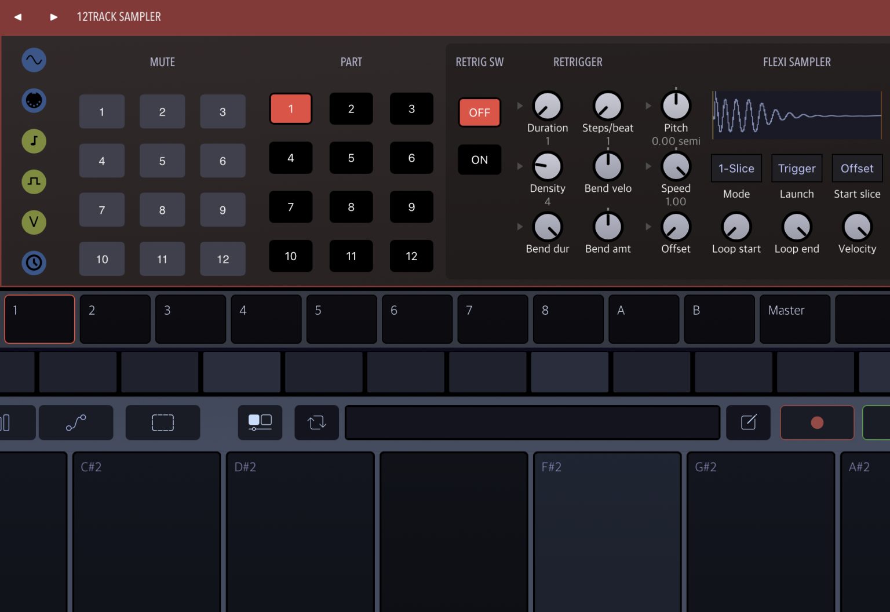
Task: Click the Bend velo knob
Action: click(x=608, y=166)
